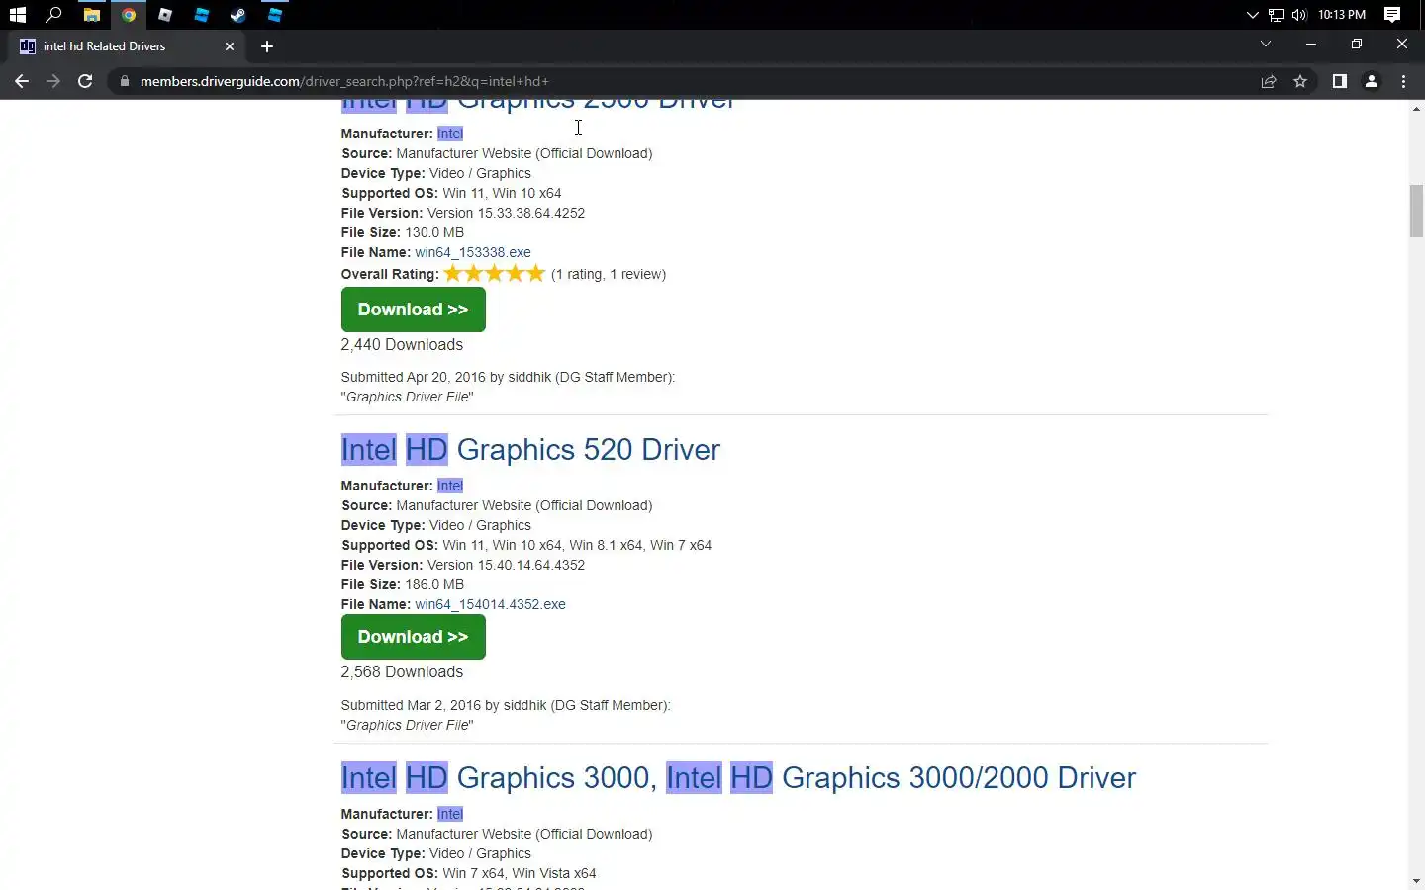Launch Roblox from the taskbar

point(165,15)
